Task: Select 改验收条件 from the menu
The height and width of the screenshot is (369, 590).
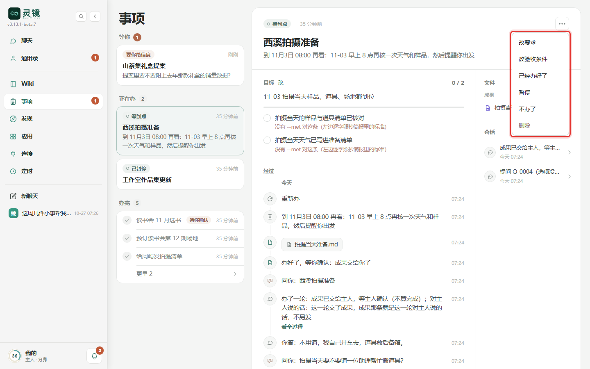Action: 540,59
